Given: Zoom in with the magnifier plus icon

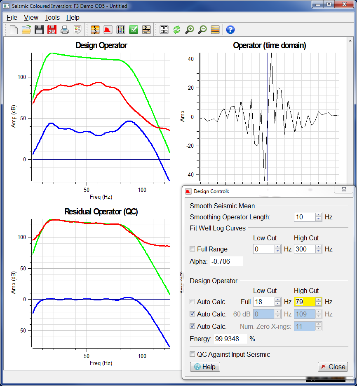Looking at the screenshot, I should click(190, 30).
